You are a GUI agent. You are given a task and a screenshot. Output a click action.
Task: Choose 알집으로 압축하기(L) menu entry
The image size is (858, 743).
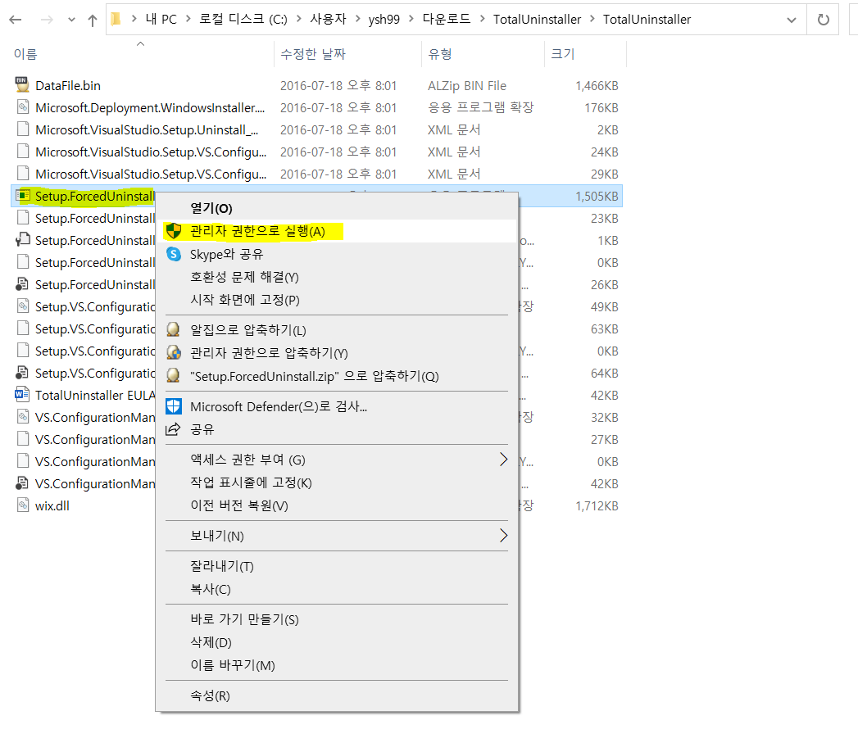[247, 330]
